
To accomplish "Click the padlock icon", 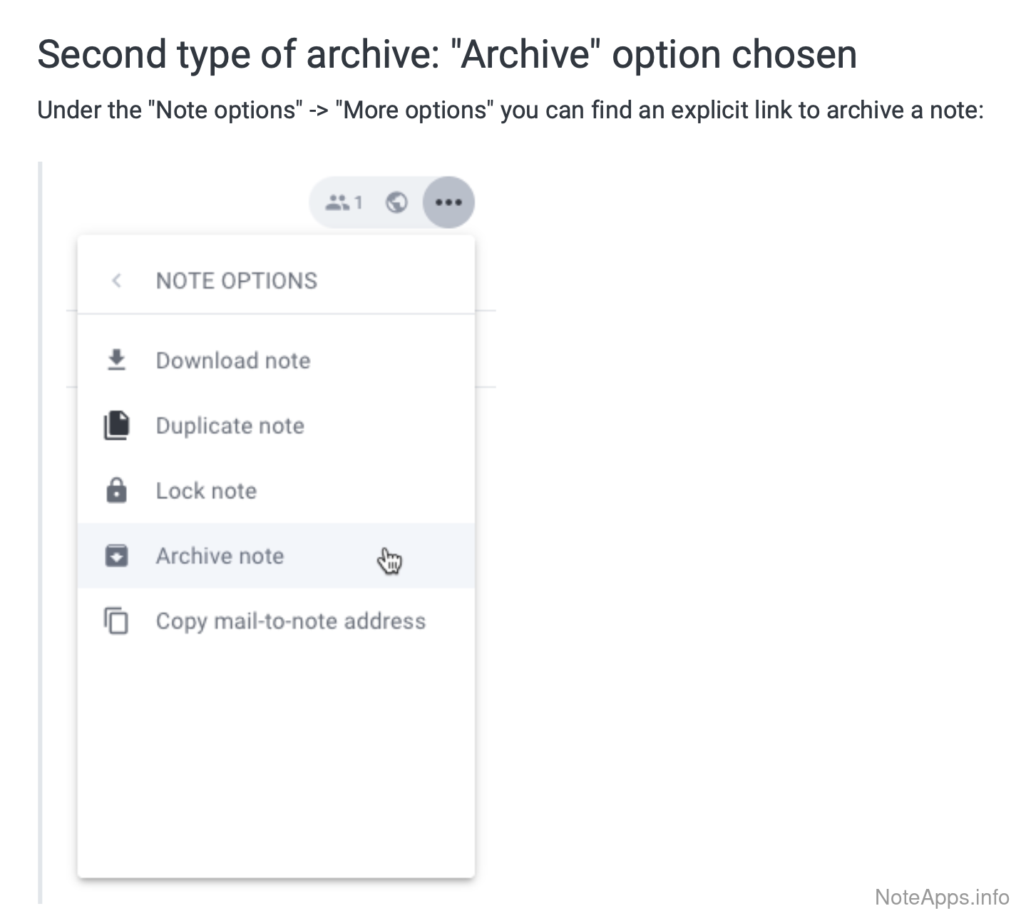I will (x=116, y=490).
